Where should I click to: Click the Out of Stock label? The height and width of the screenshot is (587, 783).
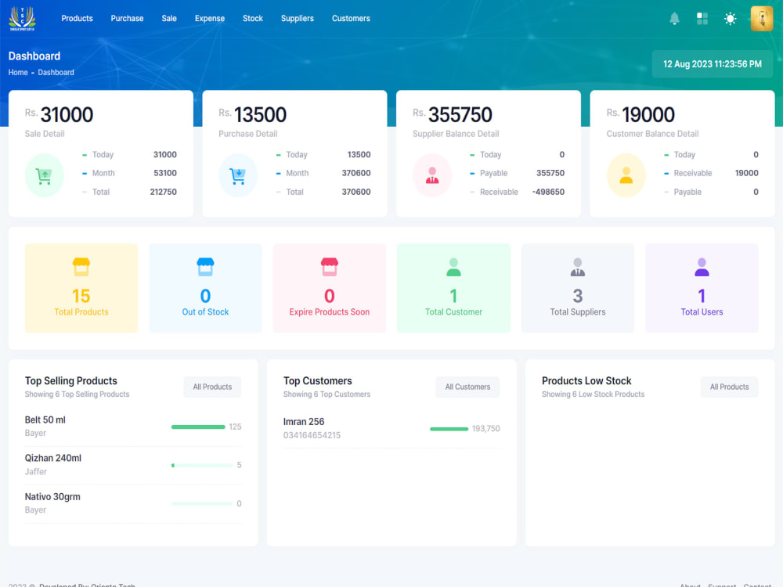click(x=205, y=312)
